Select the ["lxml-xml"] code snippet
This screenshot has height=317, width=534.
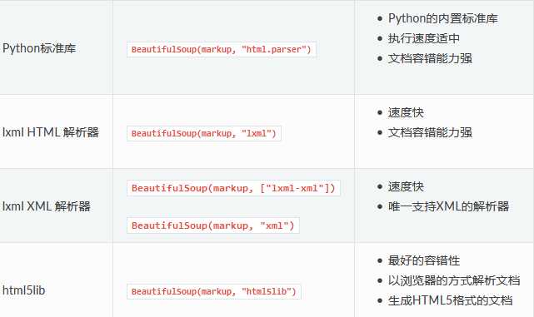233,188
